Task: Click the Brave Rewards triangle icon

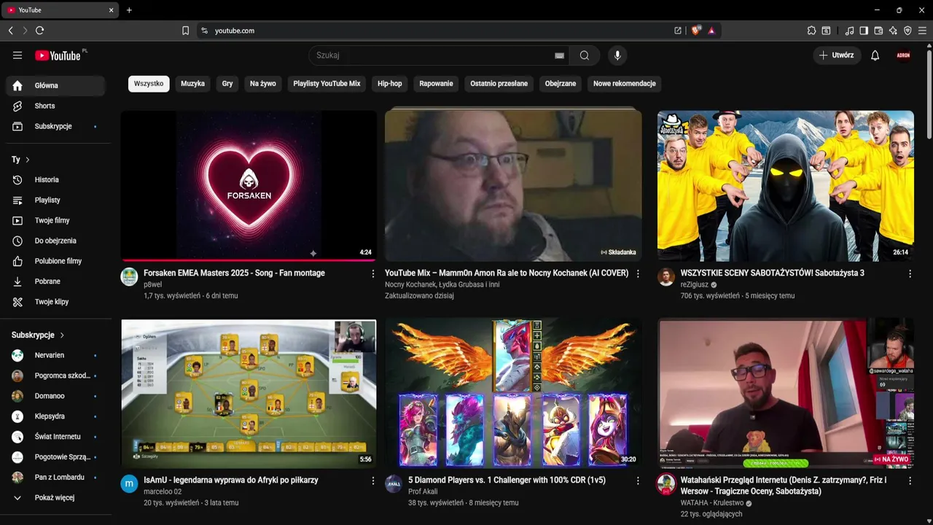Action: point(711,31)
